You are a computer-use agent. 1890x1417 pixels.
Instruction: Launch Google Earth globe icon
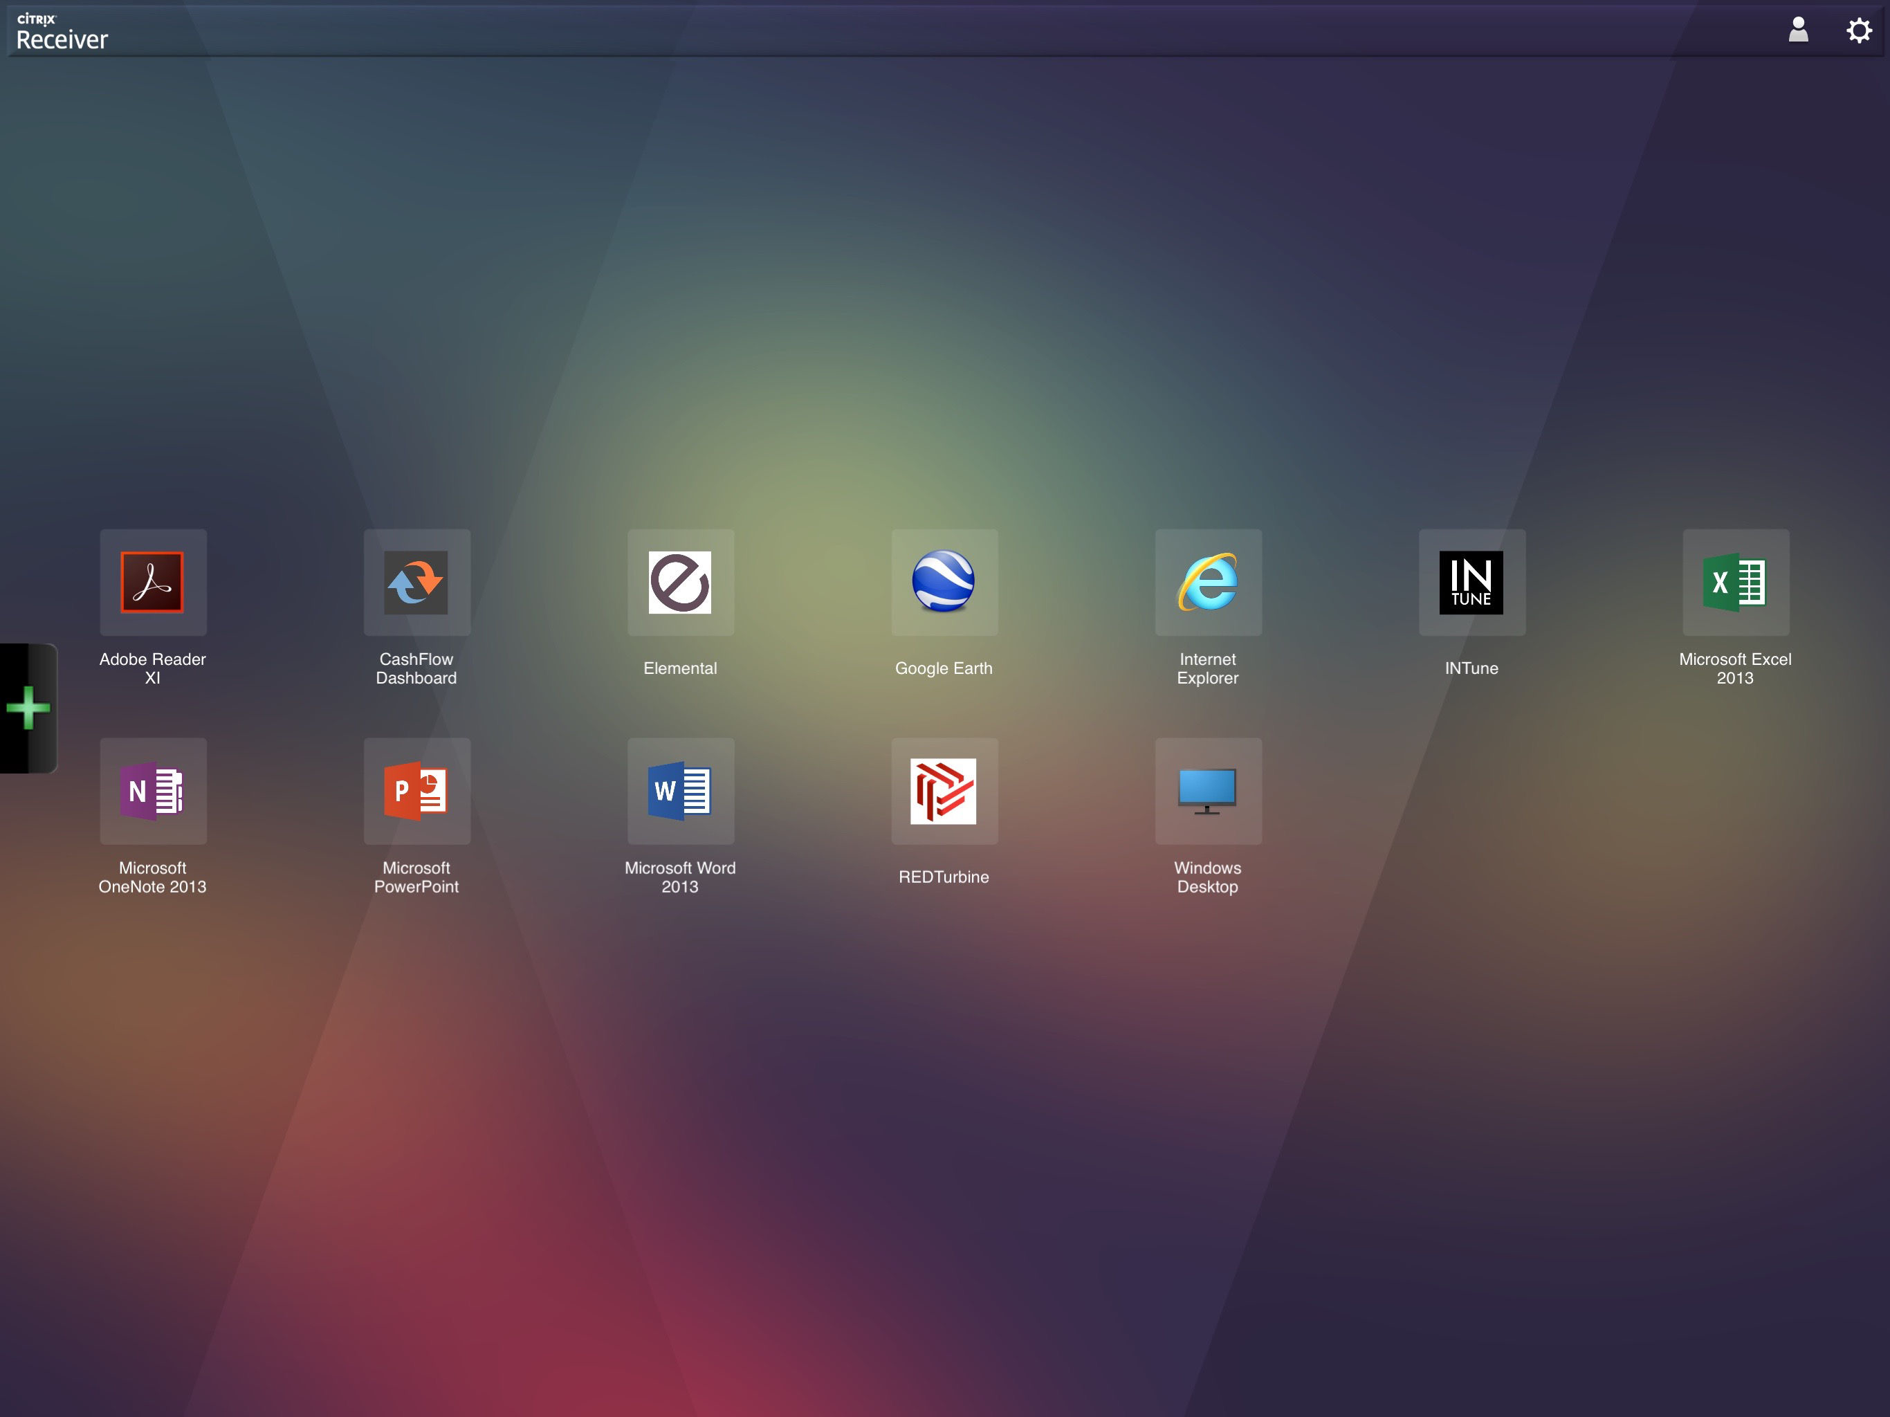tap(944, 582)
